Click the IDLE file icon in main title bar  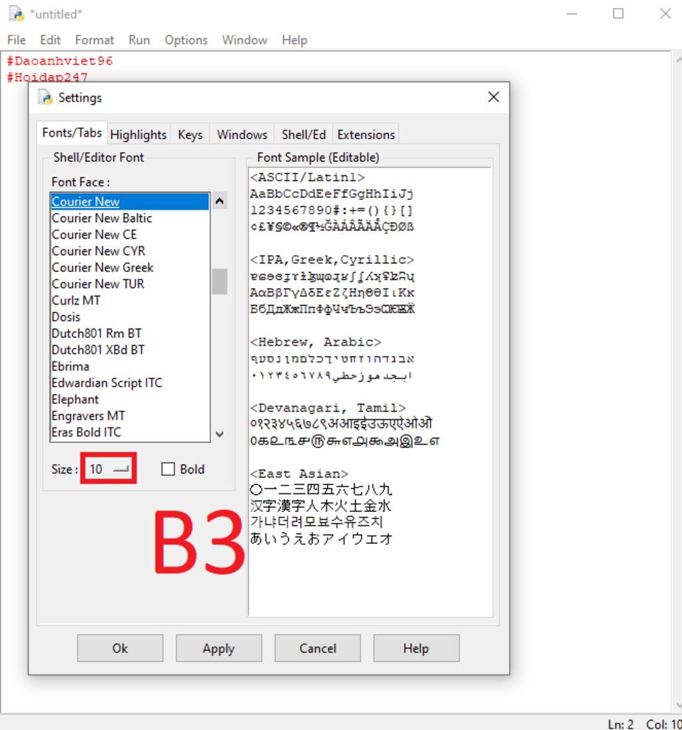[x=16, y=13]
